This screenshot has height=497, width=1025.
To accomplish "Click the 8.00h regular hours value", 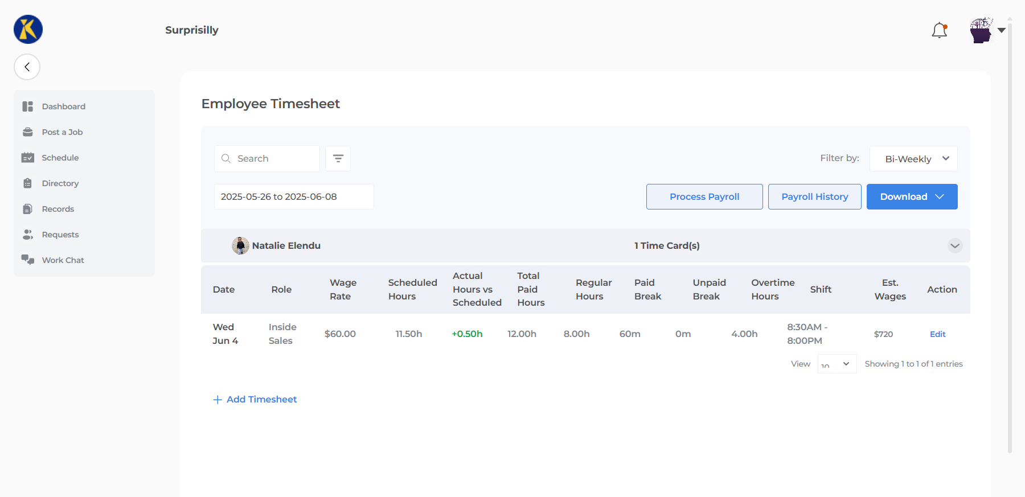I will [576, 334].
